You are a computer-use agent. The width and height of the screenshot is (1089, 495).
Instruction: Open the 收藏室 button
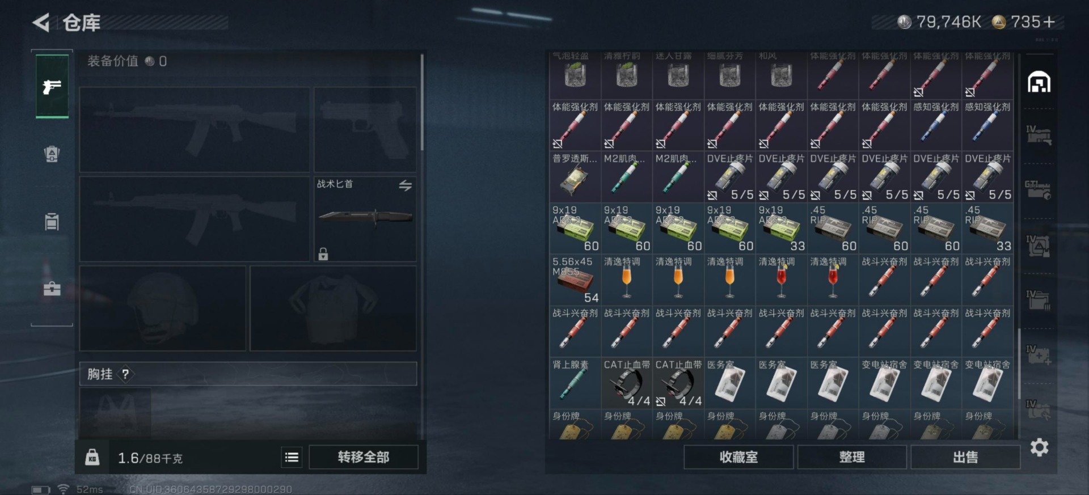(x=738, y=457)
